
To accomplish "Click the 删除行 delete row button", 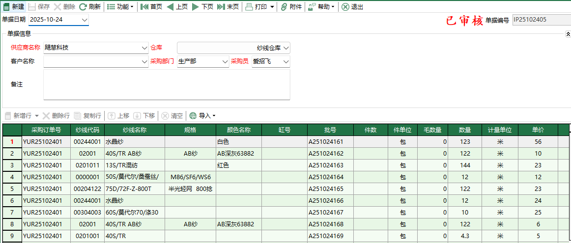I will pyautogui.click(x=56, y=116).
